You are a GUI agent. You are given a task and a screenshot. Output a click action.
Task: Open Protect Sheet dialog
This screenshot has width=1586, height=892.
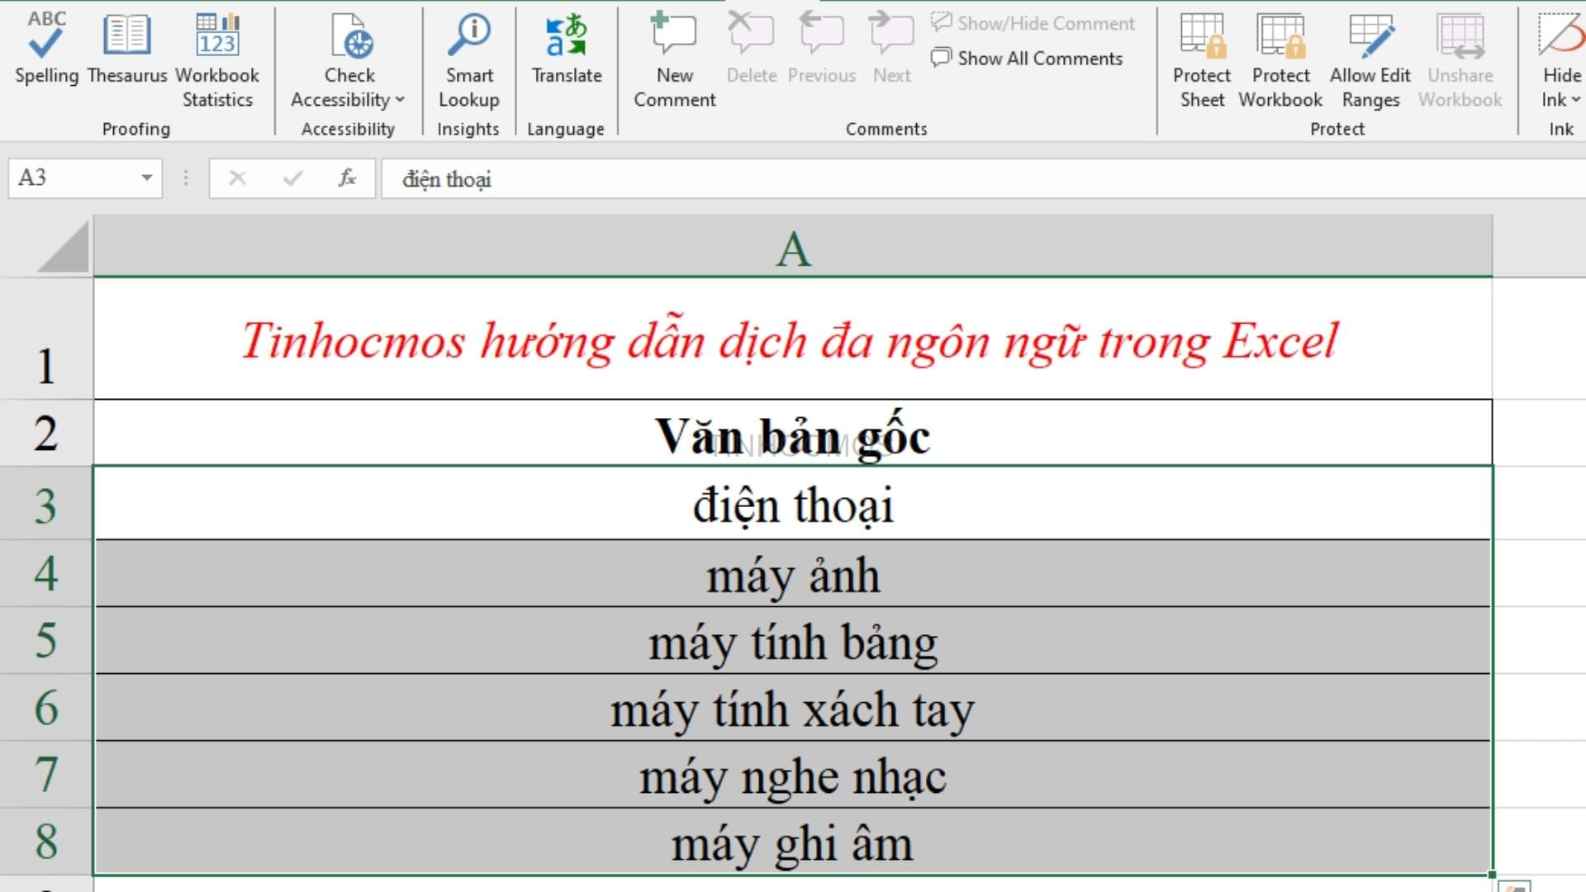(1202, 59)
